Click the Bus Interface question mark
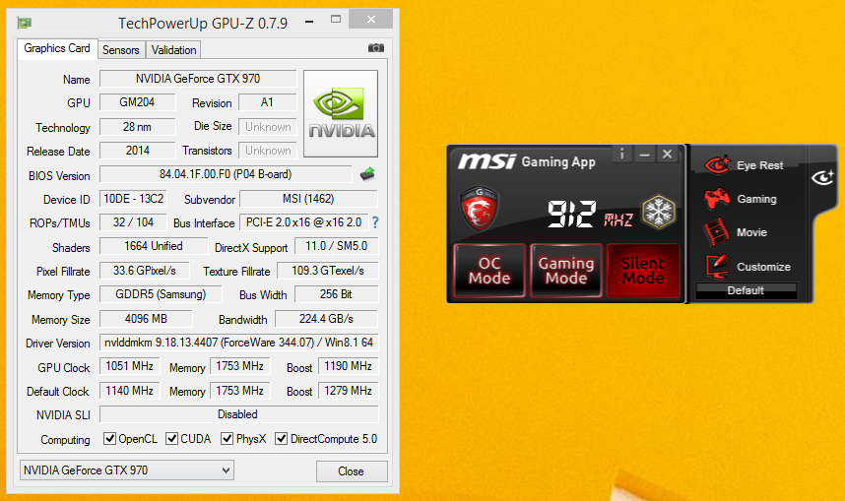Screen dimensions: 845x501 (375, 222)
